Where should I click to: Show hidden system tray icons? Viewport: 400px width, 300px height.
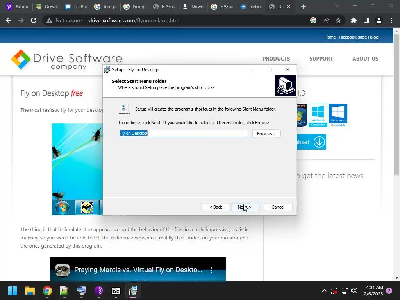325,291
